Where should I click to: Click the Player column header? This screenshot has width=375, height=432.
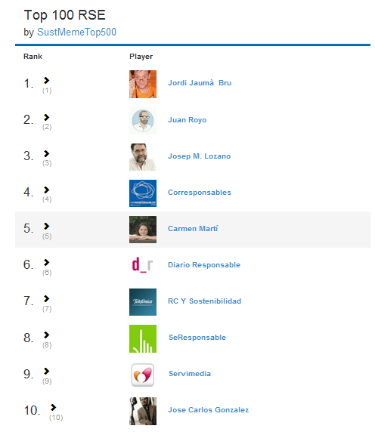pos(141,57)
